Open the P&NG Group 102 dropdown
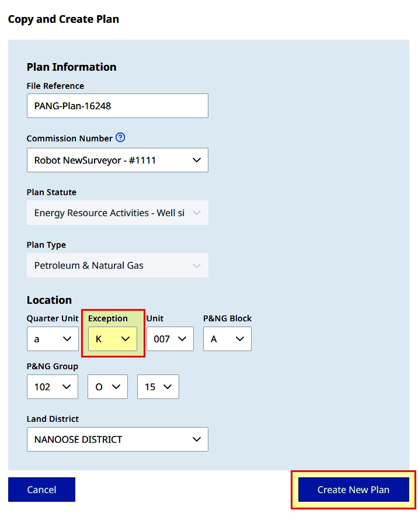 click(x=53, y=387)
